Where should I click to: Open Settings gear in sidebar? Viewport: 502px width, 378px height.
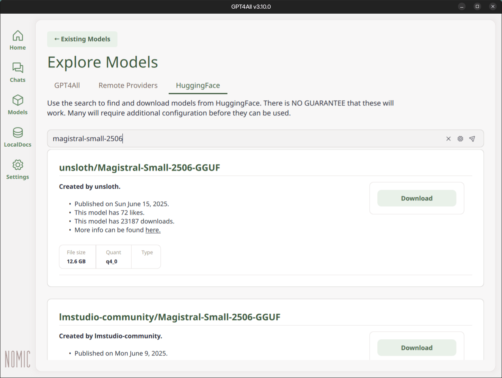17,169
